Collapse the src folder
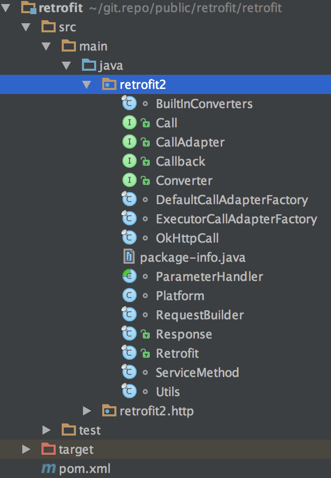 (x=26, y=27)
